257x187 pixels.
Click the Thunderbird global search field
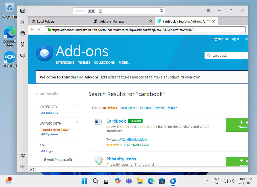pyautogui.click(x=119, y=11)
